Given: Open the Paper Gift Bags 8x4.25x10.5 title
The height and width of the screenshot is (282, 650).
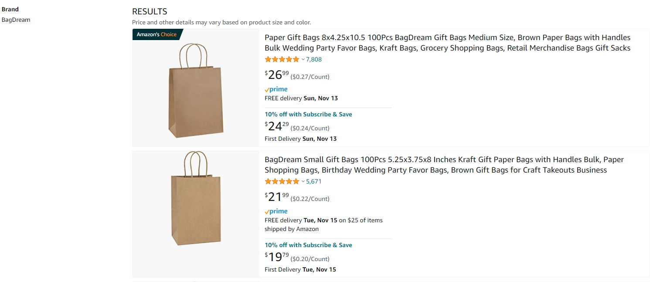Looking at the screenshot, I should pyautogui.click(x=447, y=43).
